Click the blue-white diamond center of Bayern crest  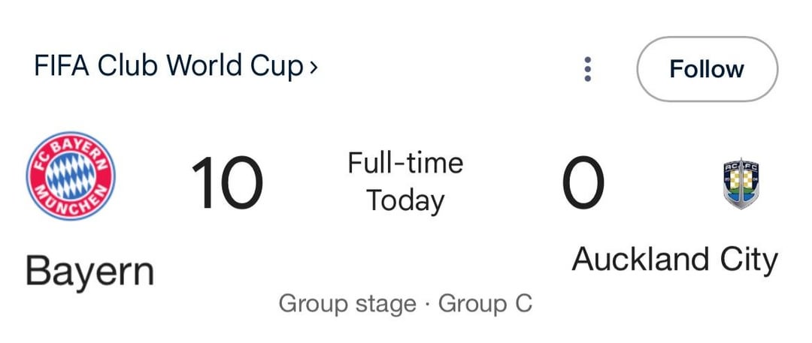(x=71, y=176)
